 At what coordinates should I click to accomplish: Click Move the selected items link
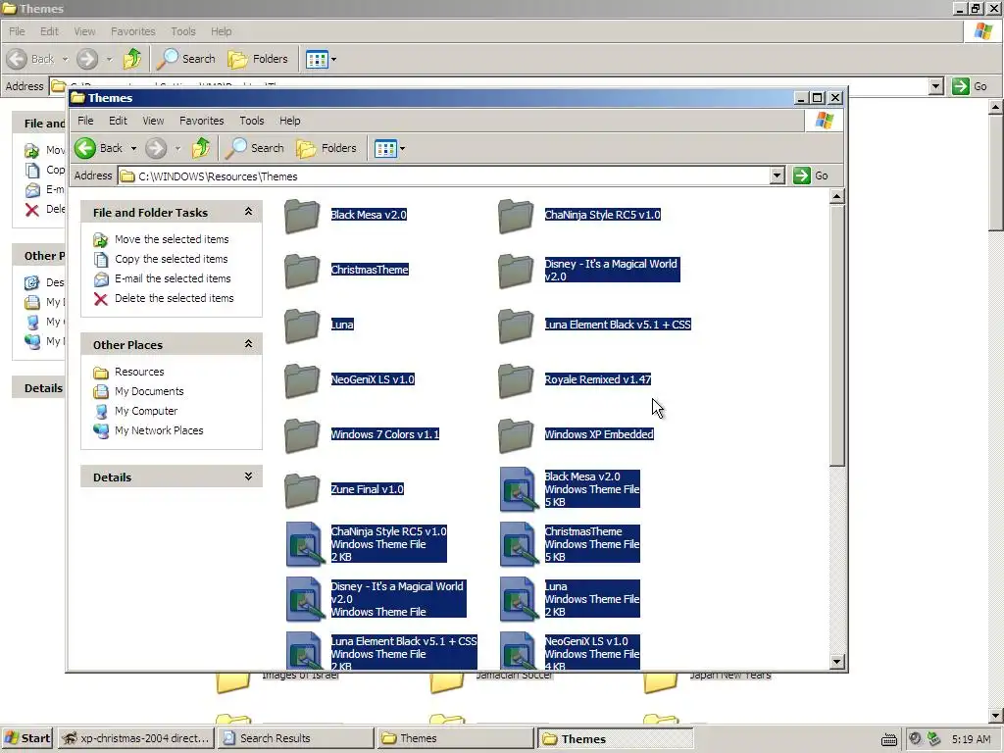coord(172,239)
